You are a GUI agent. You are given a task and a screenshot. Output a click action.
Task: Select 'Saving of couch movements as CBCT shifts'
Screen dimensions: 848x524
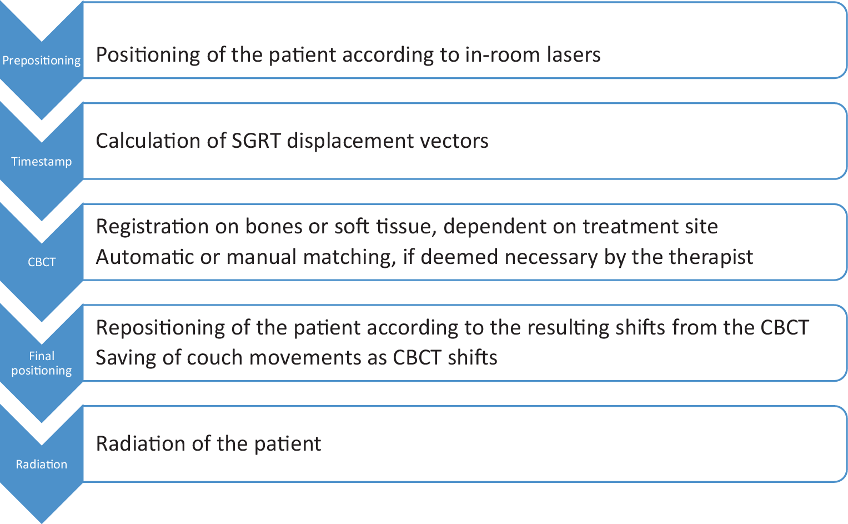[297, 358]
